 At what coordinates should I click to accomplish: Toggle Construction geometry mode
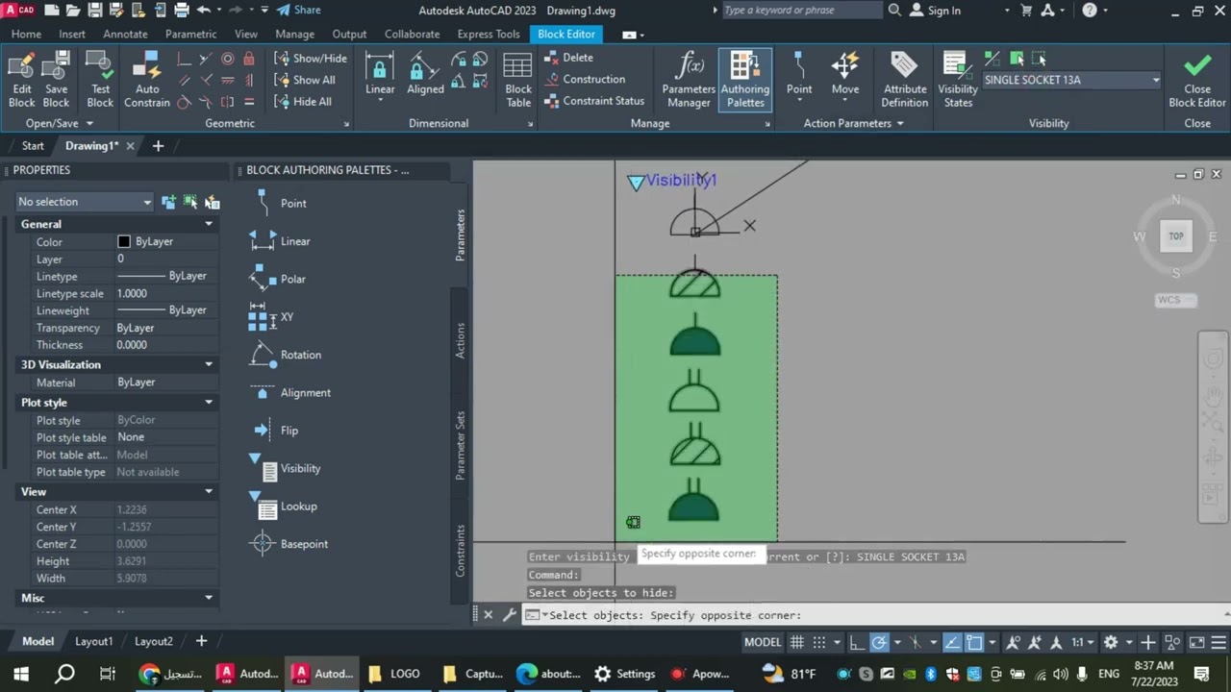585,79
